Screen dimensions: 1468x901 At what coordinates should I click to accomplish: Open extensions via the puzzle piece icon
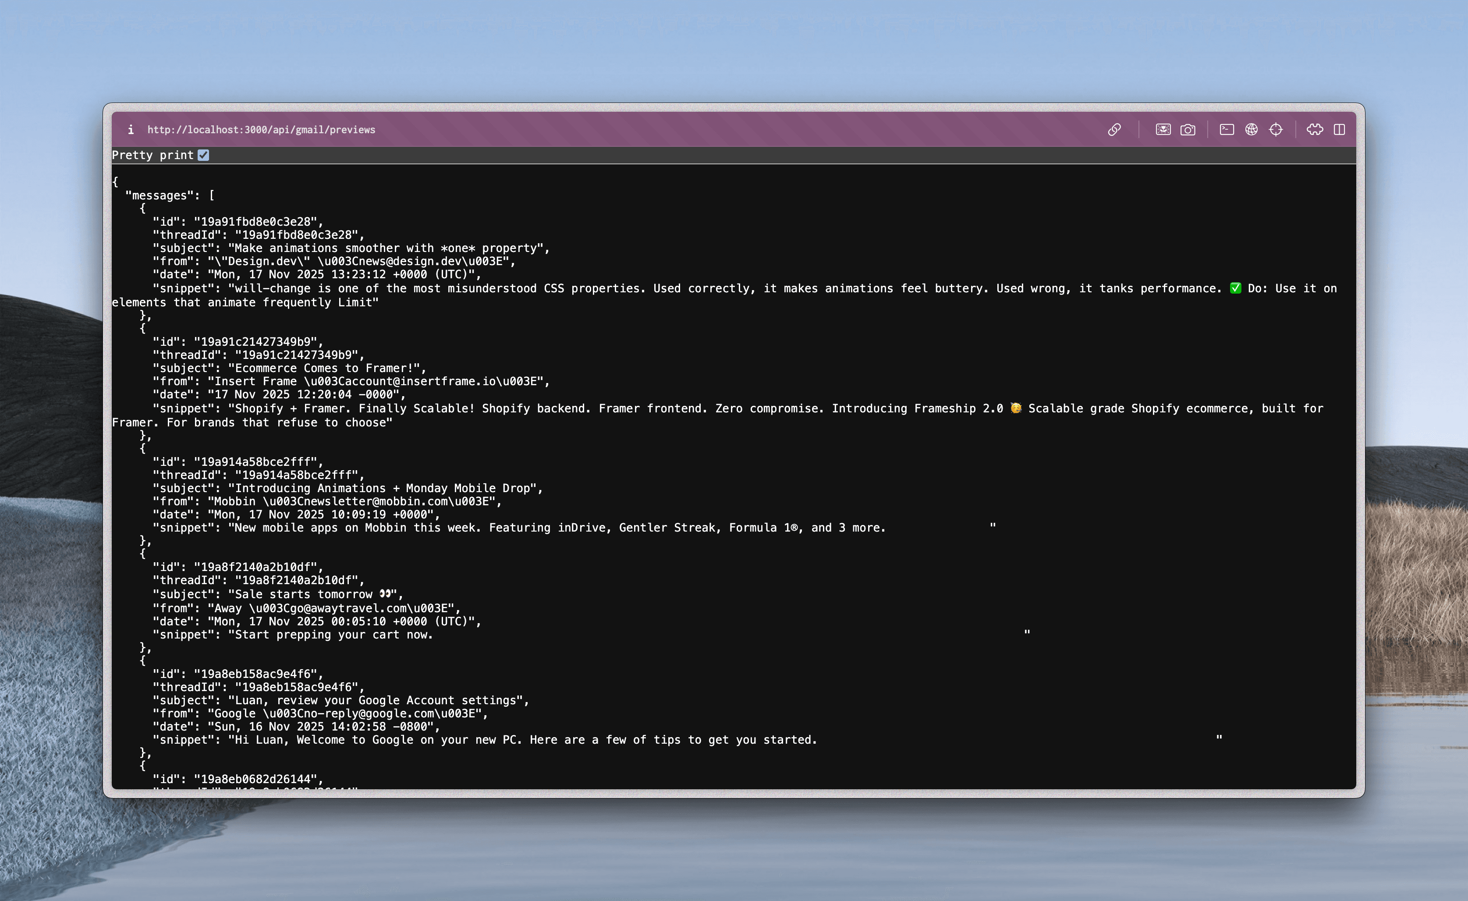(x=1315, y=129)
